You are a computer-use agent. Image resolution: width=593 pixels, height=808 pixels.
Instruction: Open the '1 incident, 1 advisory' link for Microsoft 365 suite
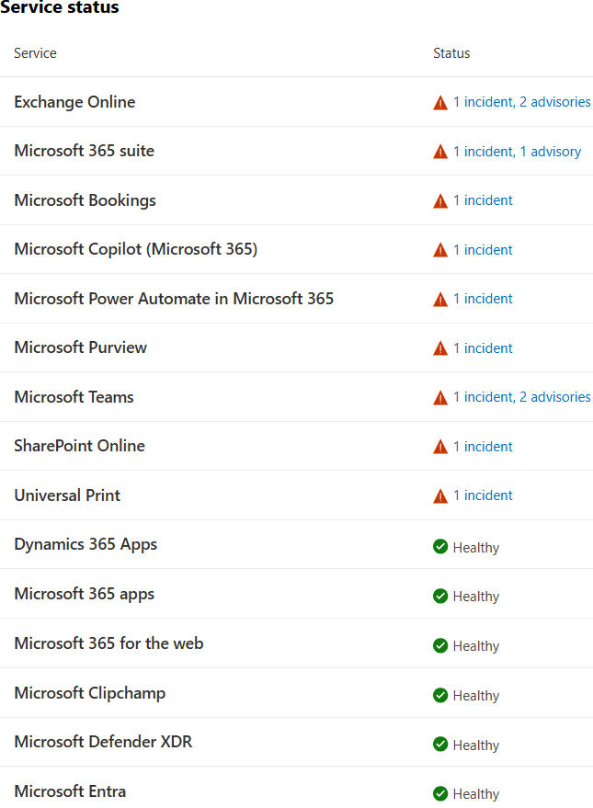[517, 151]
